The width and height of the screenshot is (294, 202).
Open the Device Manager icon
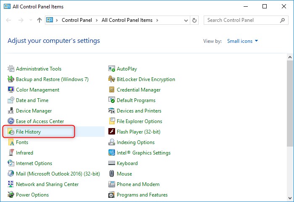click(x=11, y=111)
